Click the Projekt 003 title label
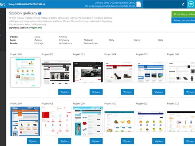The height and width of the screenshot is (146, 195). (x=79, y=54)
